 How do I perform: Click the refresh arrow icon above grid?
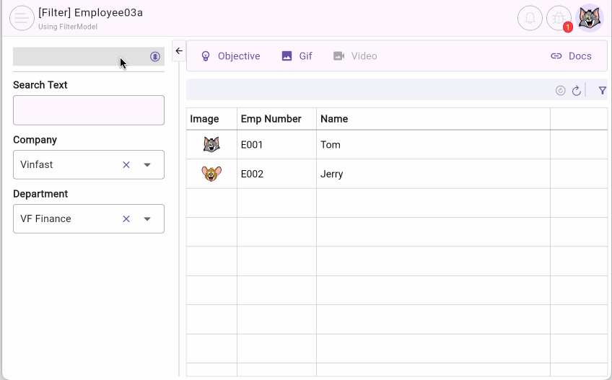pos(576,90)
